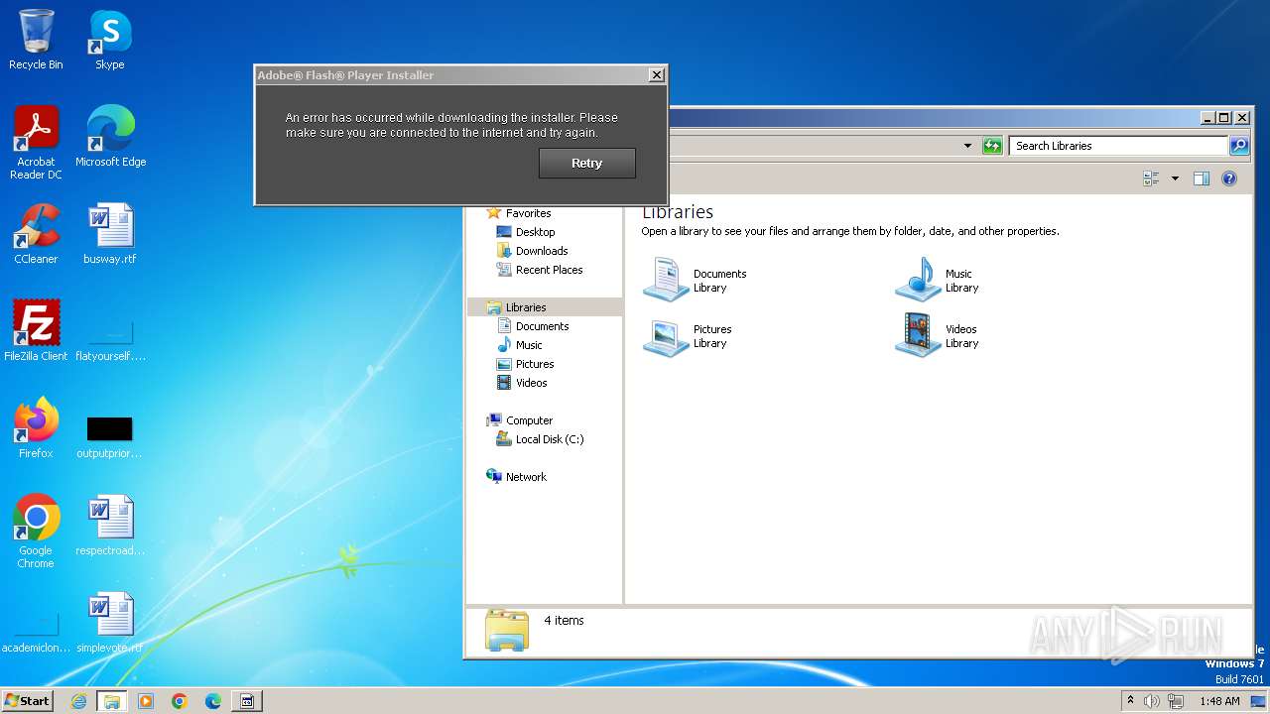Open the volume tray icon

click(1152, 701)
